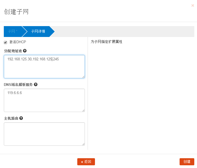This screenshot has height=168, width=197.
Task: Open the help icon beside 分配地址池
Action: pos(25,51)
